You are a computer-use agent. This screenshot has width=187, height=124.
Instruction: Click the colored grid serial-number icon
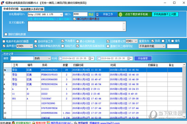[48, 123]
